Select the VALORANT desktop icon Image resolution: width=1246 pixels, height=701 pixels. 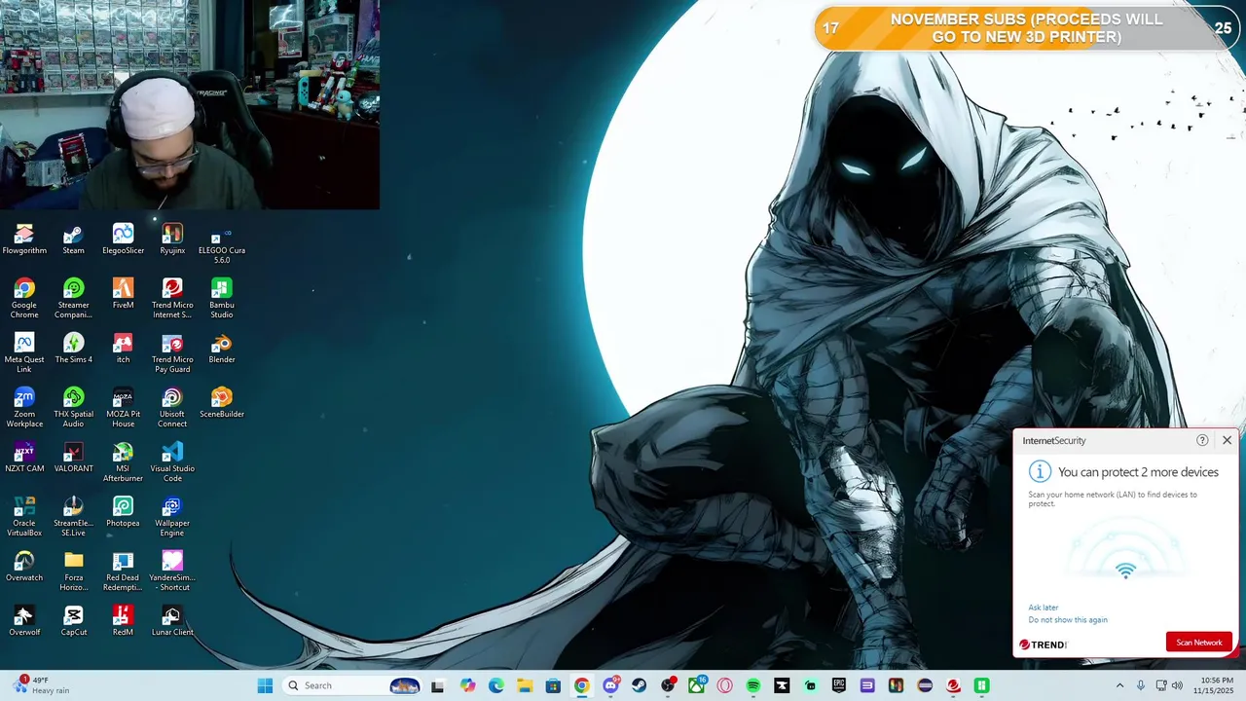point(74,458)
